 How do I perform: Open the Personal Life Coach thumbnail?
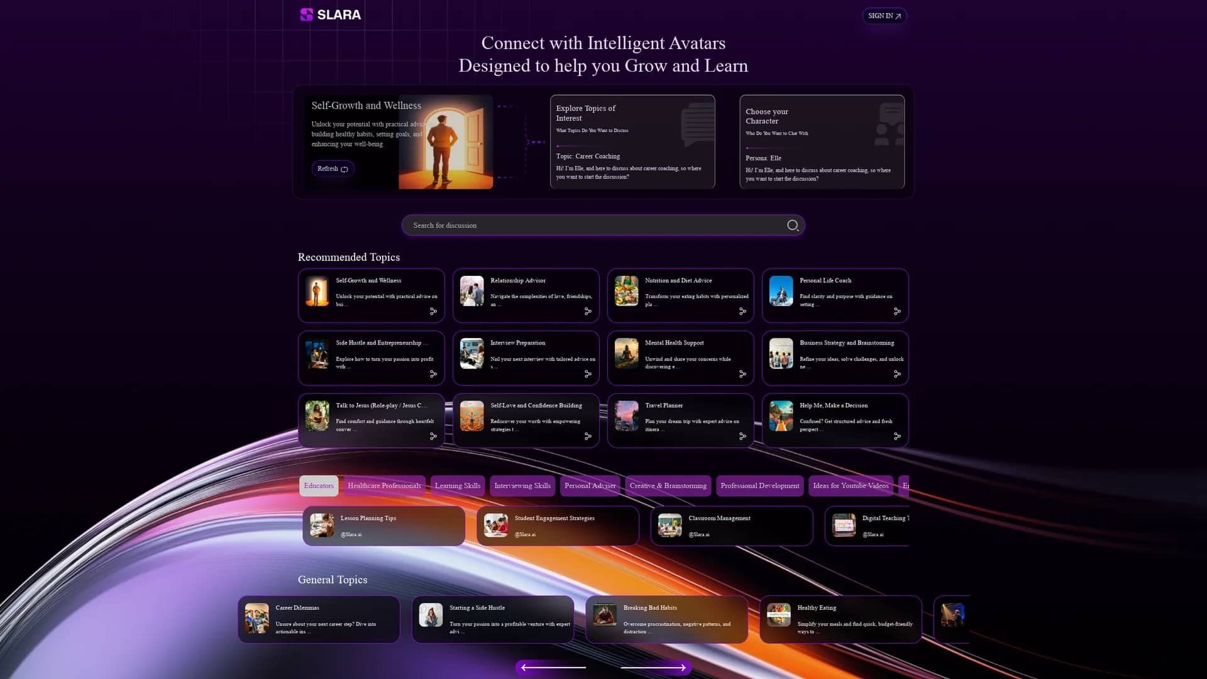pos(781,291)
